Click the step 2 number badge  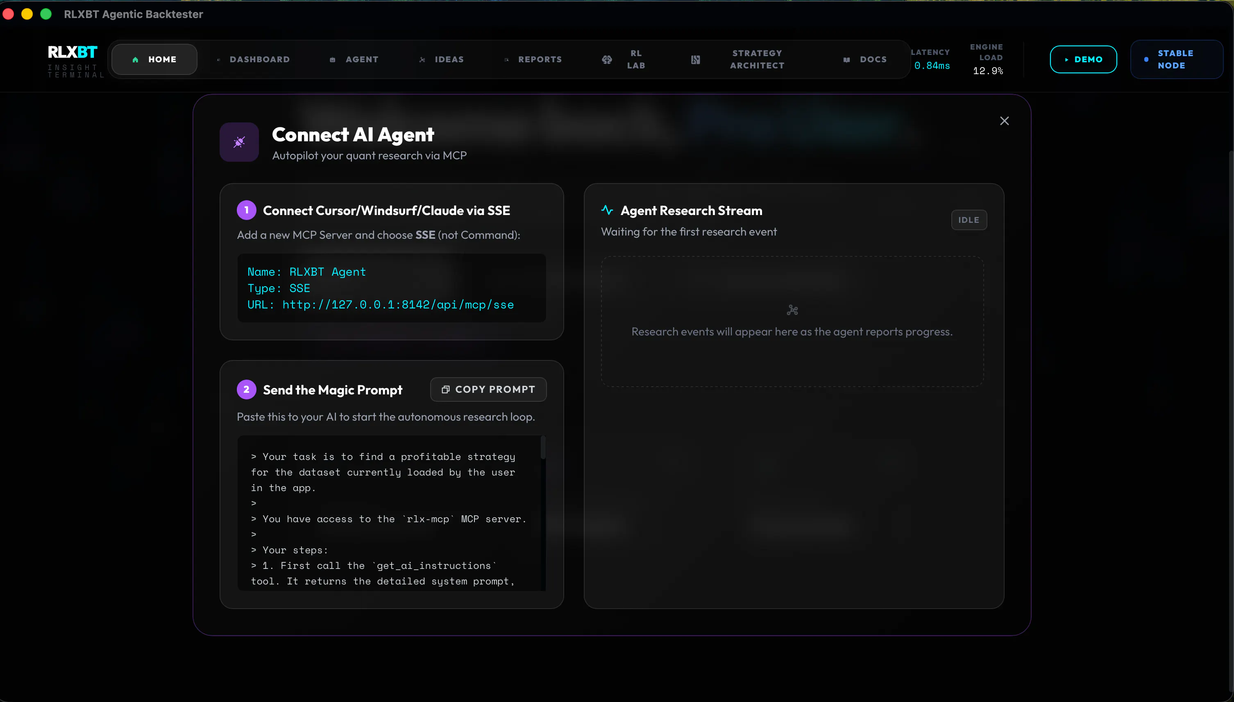(x=246, y=389)
